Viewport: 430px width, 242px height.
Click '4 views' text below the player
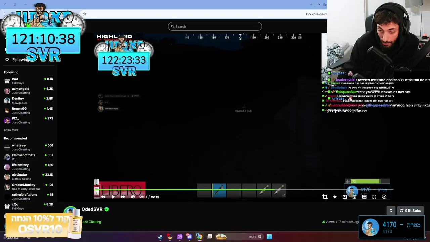point(329,222)
